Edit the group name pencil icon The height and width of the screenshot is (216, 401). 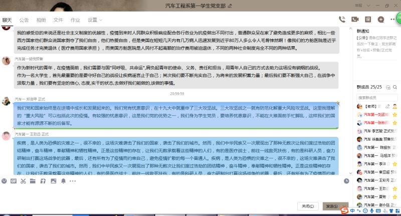[230, 7]
